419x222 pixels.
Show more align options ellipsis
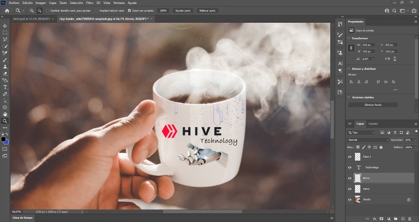(395, 90)
